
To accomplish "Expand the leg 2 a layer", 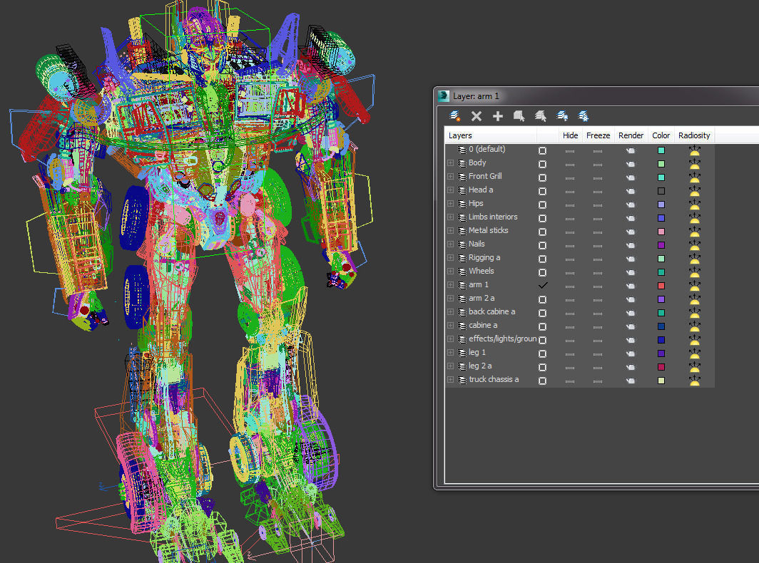I will [451, 366].
